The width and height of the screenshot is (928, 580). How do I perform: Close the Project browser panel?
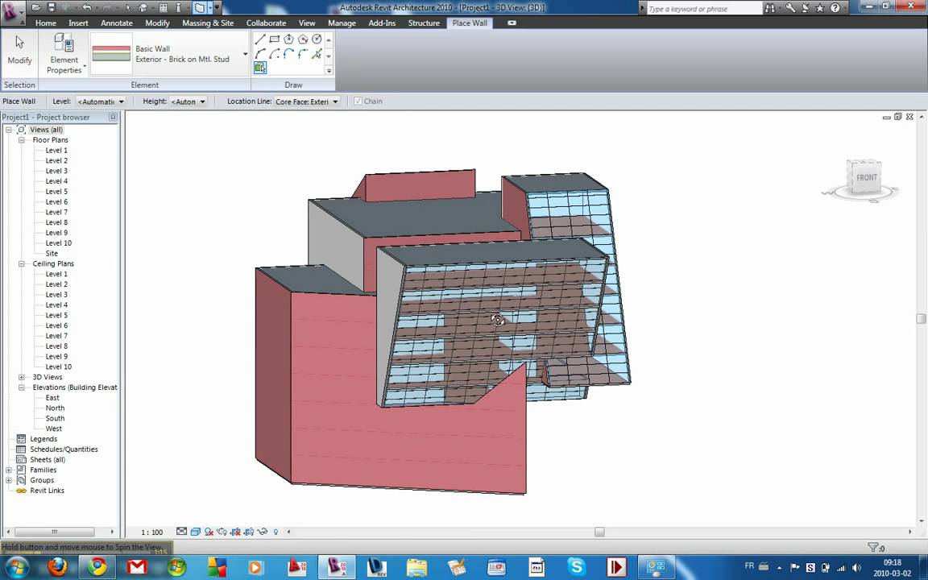[x=113, y=117]
